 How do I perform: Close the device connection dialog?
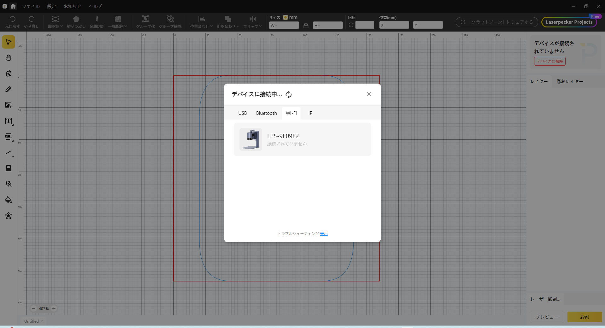[369, 94]
